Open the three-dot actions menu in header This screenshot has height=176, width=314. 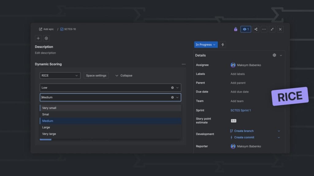pyautogui.click(x=264, y=29)
